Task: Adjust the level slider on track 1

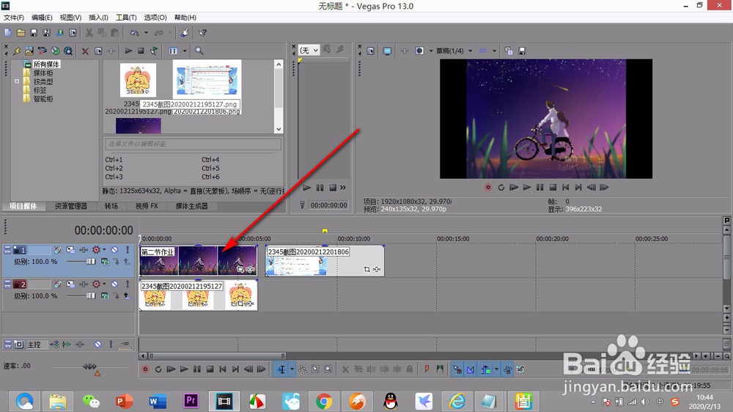Action: tap(90, 262)
